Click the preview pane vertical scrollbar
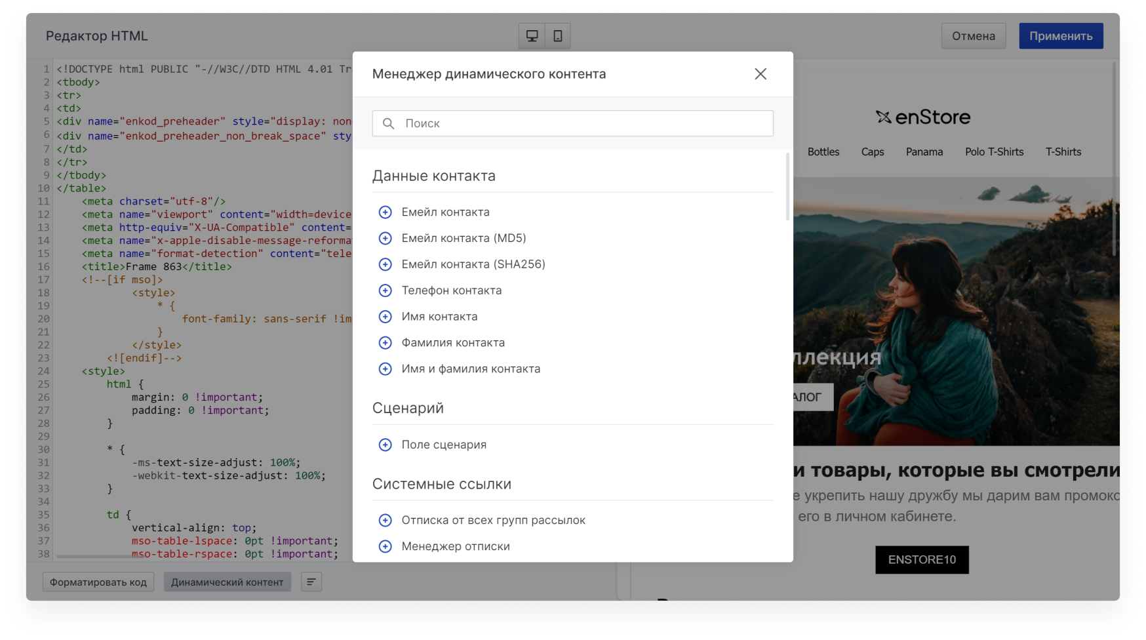 point(1115,160)
